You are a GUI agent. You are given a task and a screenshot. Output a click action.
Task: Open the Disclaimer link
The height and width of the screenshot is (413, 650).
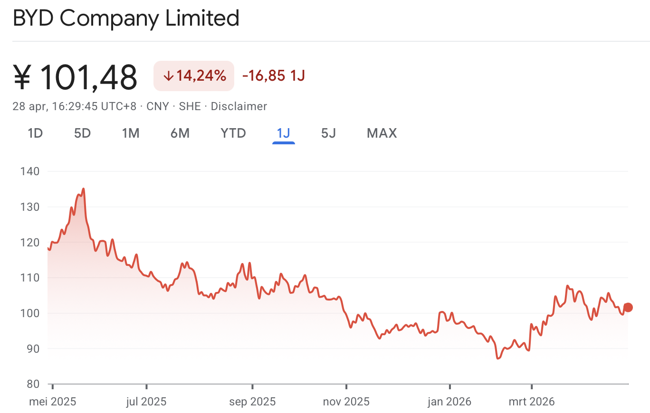tap(239, 106)
